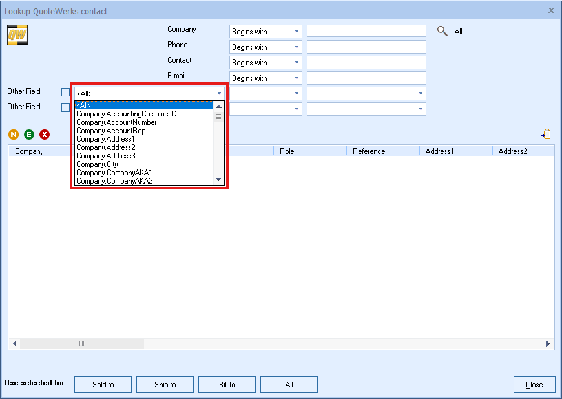
Task: Click the red X delete contact icon
Action: 45,135
